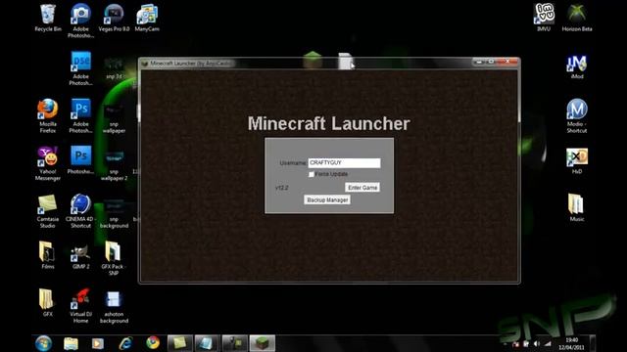
Task: Click the v12.2 version label
Action: point(281,188)
